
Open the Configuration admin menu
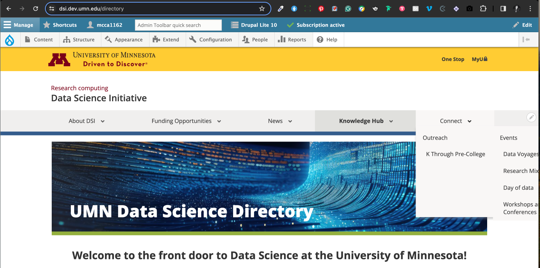pyautogui.click(x=211, y=40)
